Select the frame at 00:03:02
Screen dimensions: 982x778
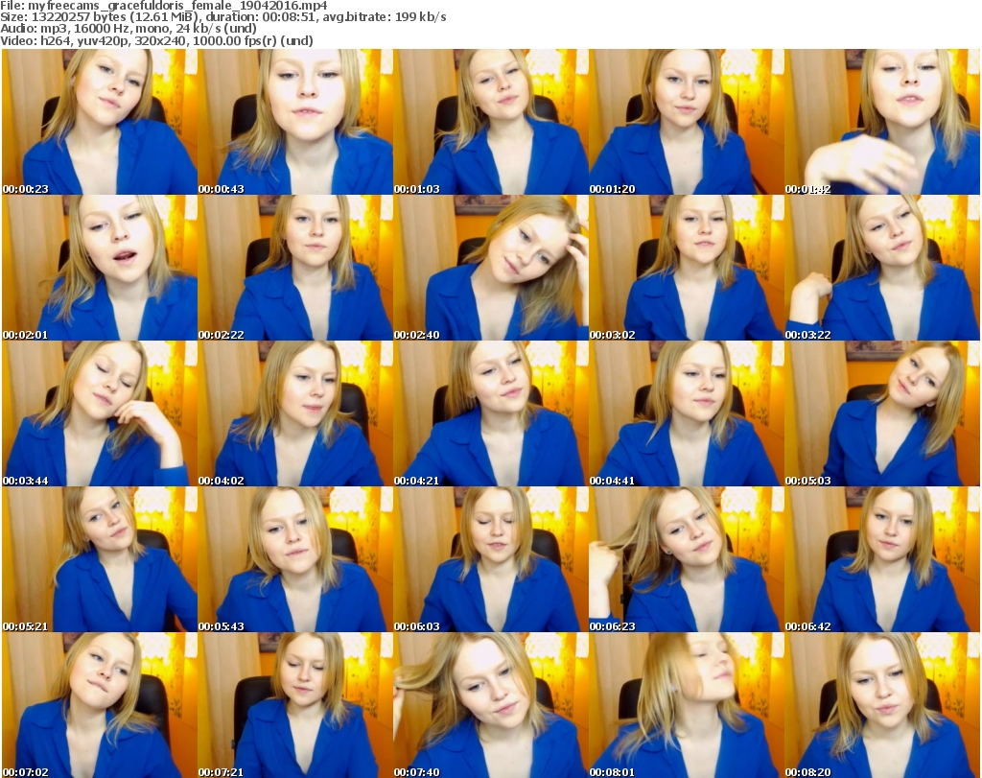coord(687,268)
